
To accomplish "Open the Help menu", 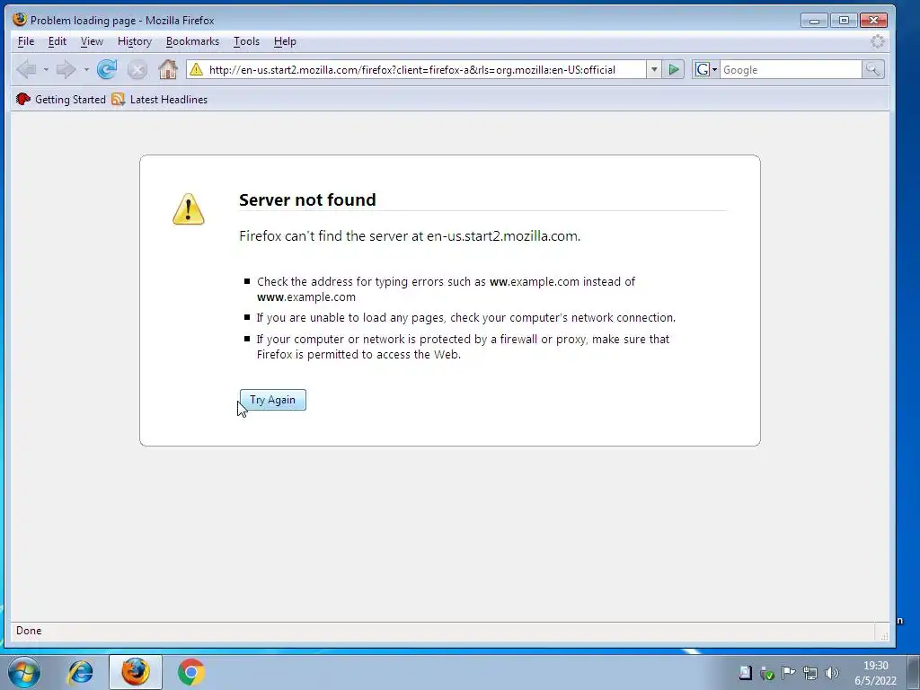I will point(285,41).
